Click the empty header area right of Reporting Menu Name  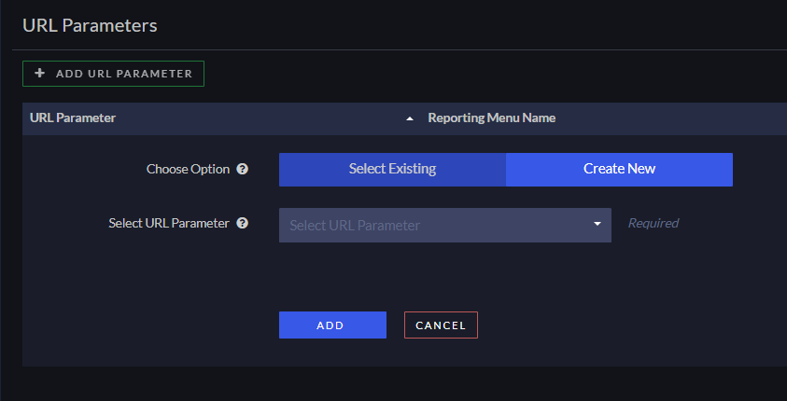tap(672, 118)
